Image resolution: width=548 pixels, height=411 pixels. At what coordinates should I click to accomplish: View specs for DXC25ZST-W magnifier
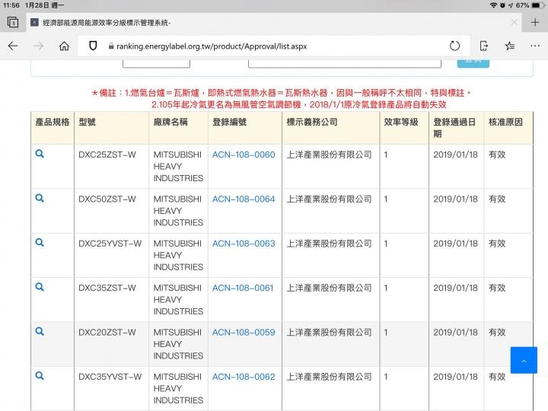tap(40, 154)
